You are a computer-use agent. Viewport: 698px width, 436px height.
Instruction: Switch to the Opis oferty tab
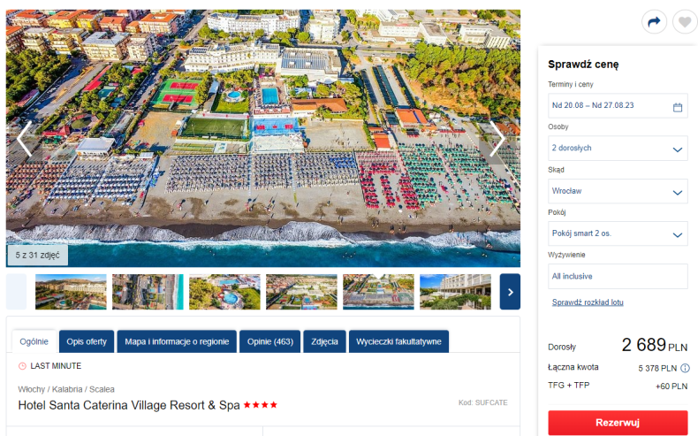click(87, 341)
